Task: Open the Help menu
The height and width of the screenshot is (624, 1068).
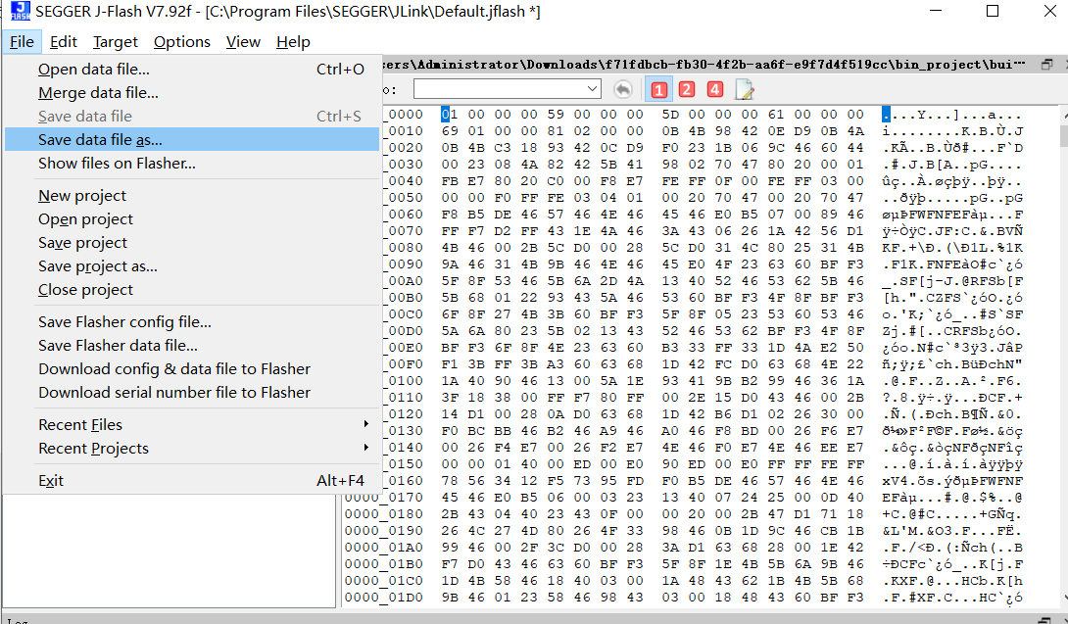Action: tap(293, 41)
